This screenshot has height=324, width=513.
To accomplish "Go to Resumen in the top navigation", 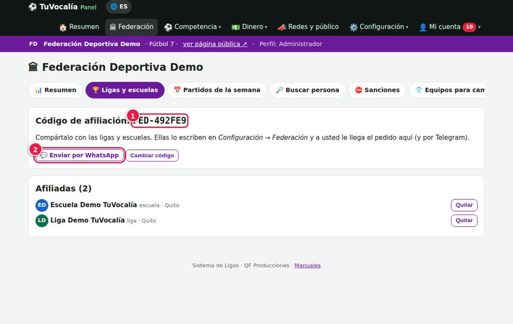I will pyautogui.click(x=79, y=27).
